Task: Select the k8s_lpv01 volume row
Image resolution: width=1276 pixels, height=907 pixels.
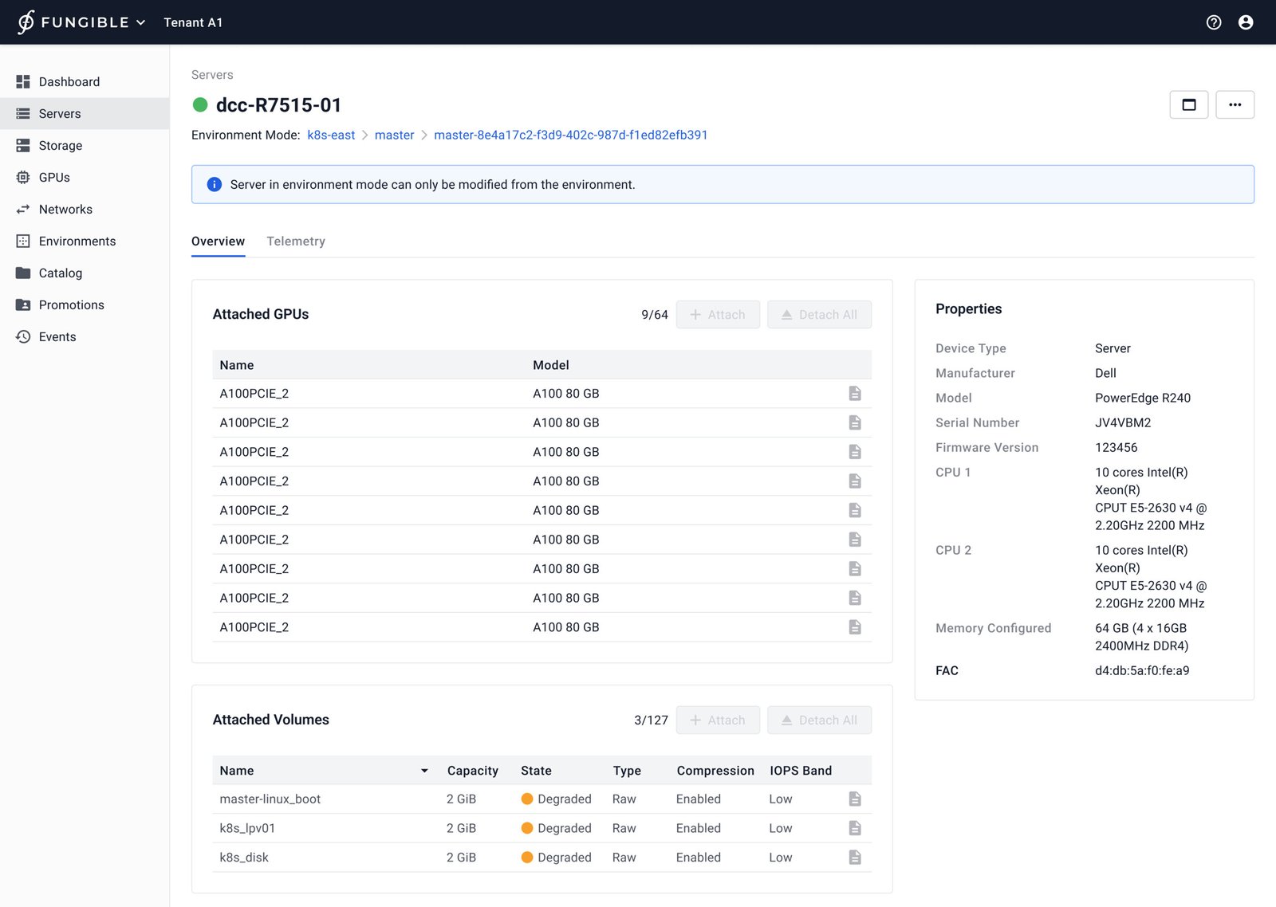Action: [x=247, y=828]
